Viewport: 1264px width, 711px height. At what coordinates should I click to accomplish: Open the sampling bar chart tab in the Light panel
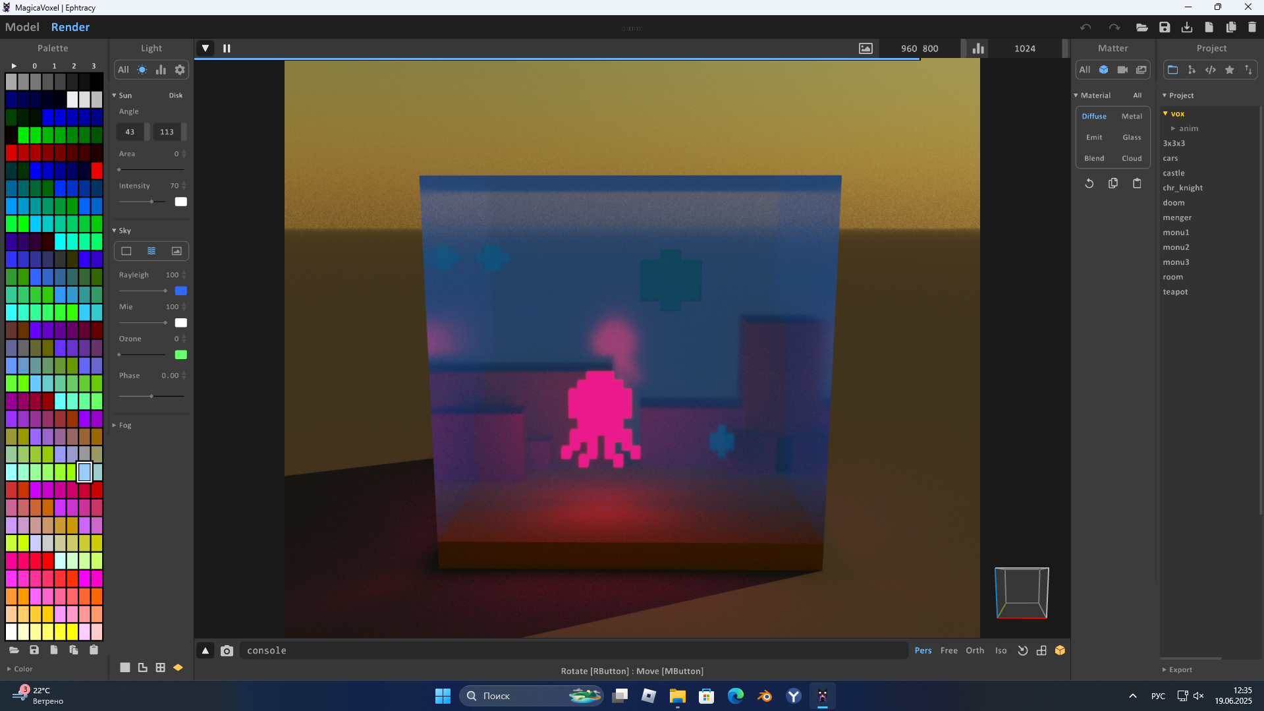pos(161,70)
